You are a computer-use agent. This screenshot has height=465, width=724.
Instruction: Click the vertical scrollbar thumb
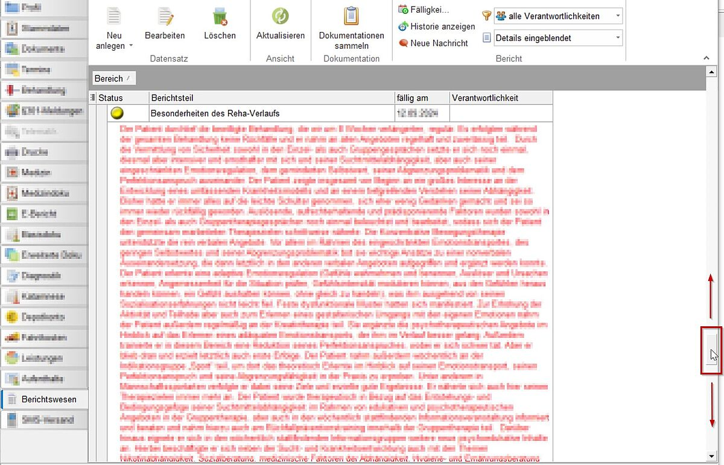(712, 350)
